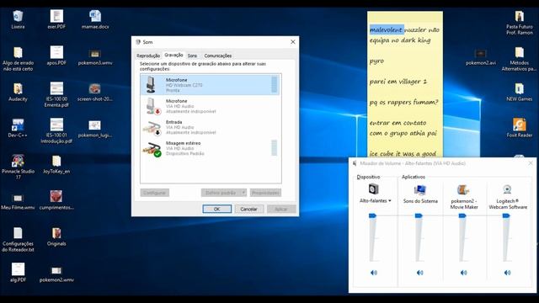539x303 pixels.
Task: Select the Configurações do Roteador.txt file
Action: coord(18,240)
